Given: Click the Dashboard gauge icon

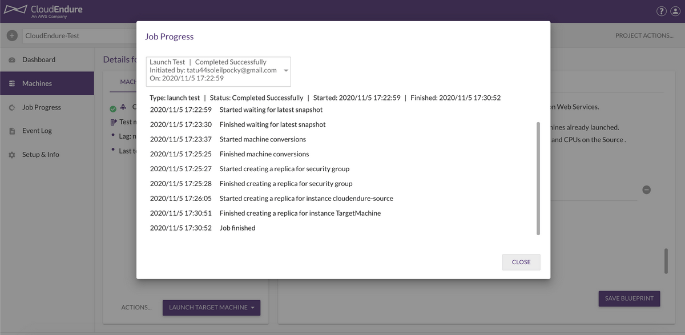Looking at the screenshot, I should point(12,60).
